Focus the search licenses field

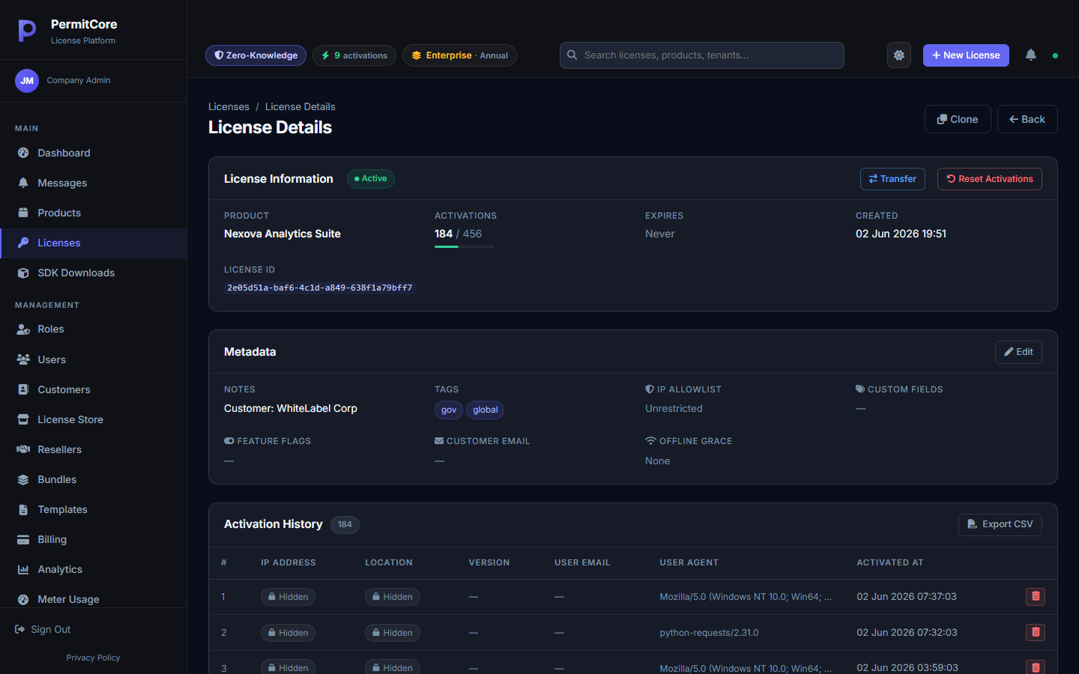tap(702, 55)
